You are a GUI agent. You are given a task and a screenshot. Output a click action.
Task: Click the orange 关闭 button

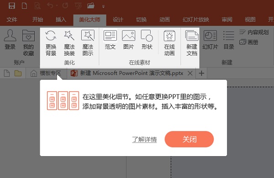189,139
